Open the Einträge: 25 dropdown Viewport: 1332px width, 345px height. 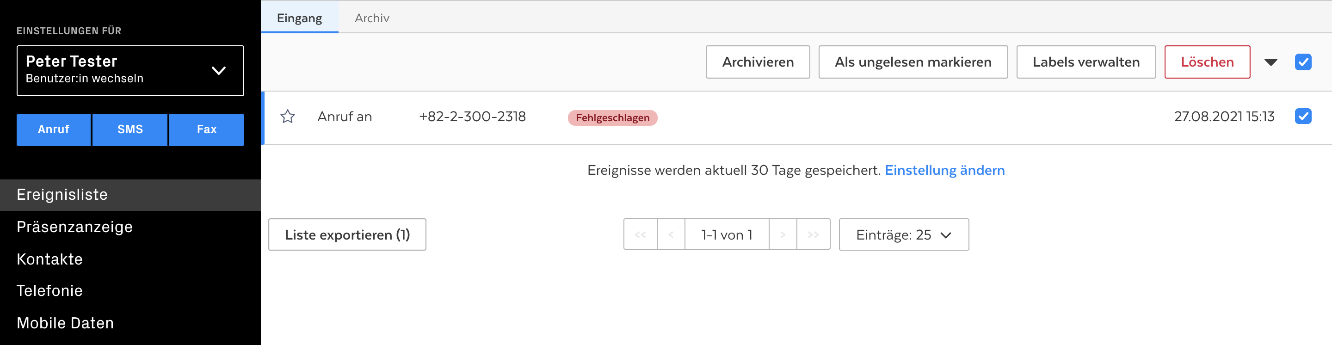click(x=903, y=235)
